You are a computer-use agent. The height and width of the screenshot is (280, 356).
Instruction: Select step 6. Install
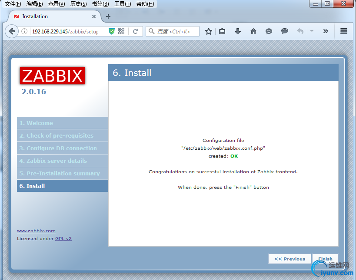[x=63, y=186]
